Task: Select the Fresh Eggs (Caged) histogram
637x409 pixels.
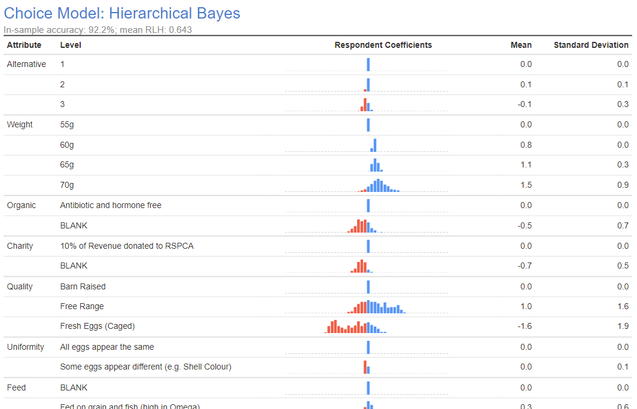Action: pyautogui.click(x=353, y=326)
